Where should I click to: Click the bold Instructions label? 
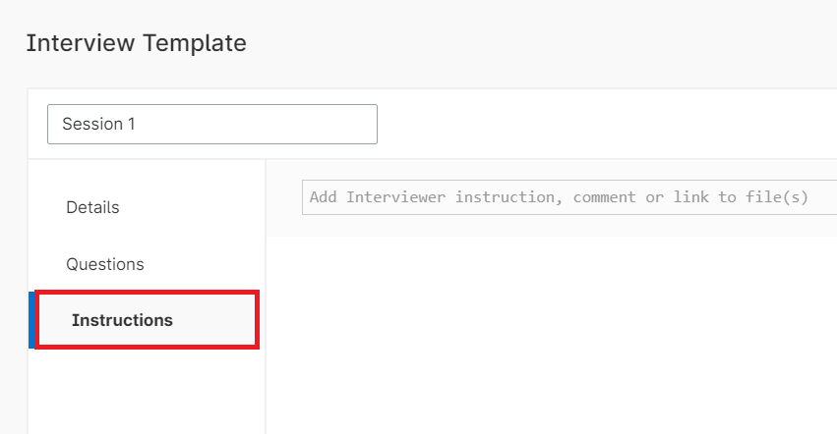(122, 320)
